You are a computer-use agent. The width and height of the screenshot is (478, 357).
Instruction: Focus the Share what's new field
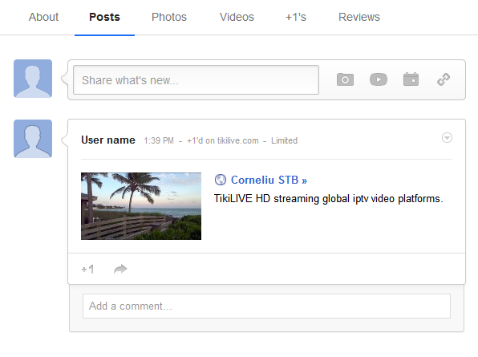click(196, 80)
